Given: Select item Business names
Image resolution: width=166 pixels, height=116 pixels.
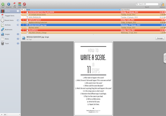Looking at the screenshot, I should coord(93,27).
